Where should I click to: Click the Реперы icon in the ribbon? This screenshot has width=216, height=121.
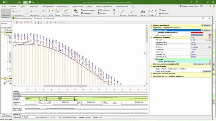click(x=99, y=13)
